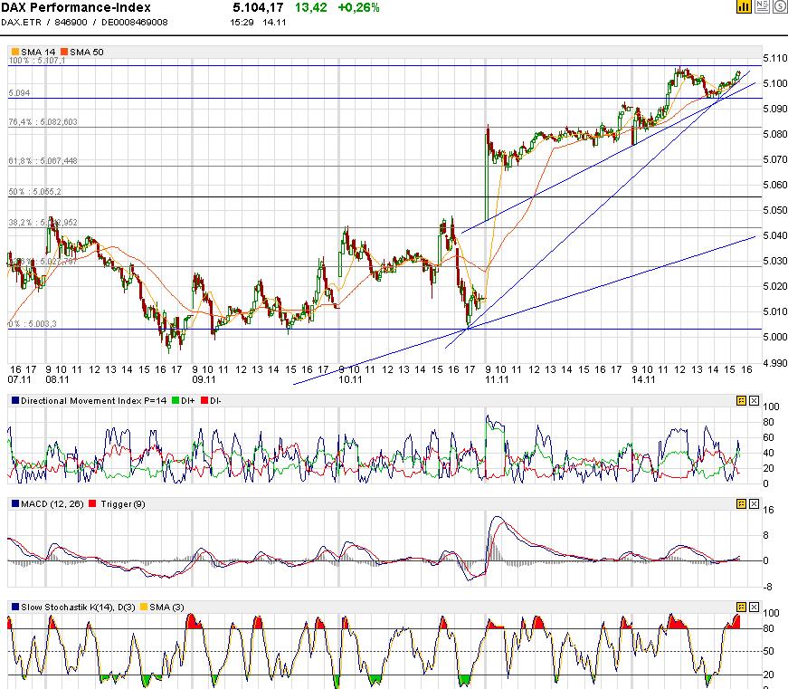This screenshot has width=788, height=689.
Task: Click the 5.110 price axis label
Action: pos(774,58)
